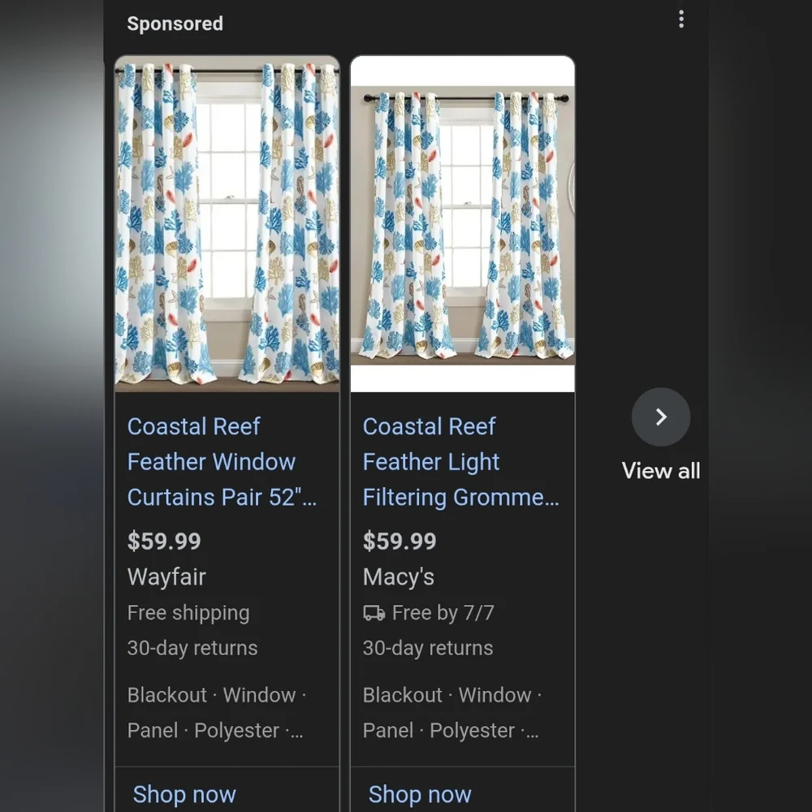The width and height of the screenshot is (812, 812).
Task: Click 30-day returns on the Wayfair card
Action: click(192, 648)
